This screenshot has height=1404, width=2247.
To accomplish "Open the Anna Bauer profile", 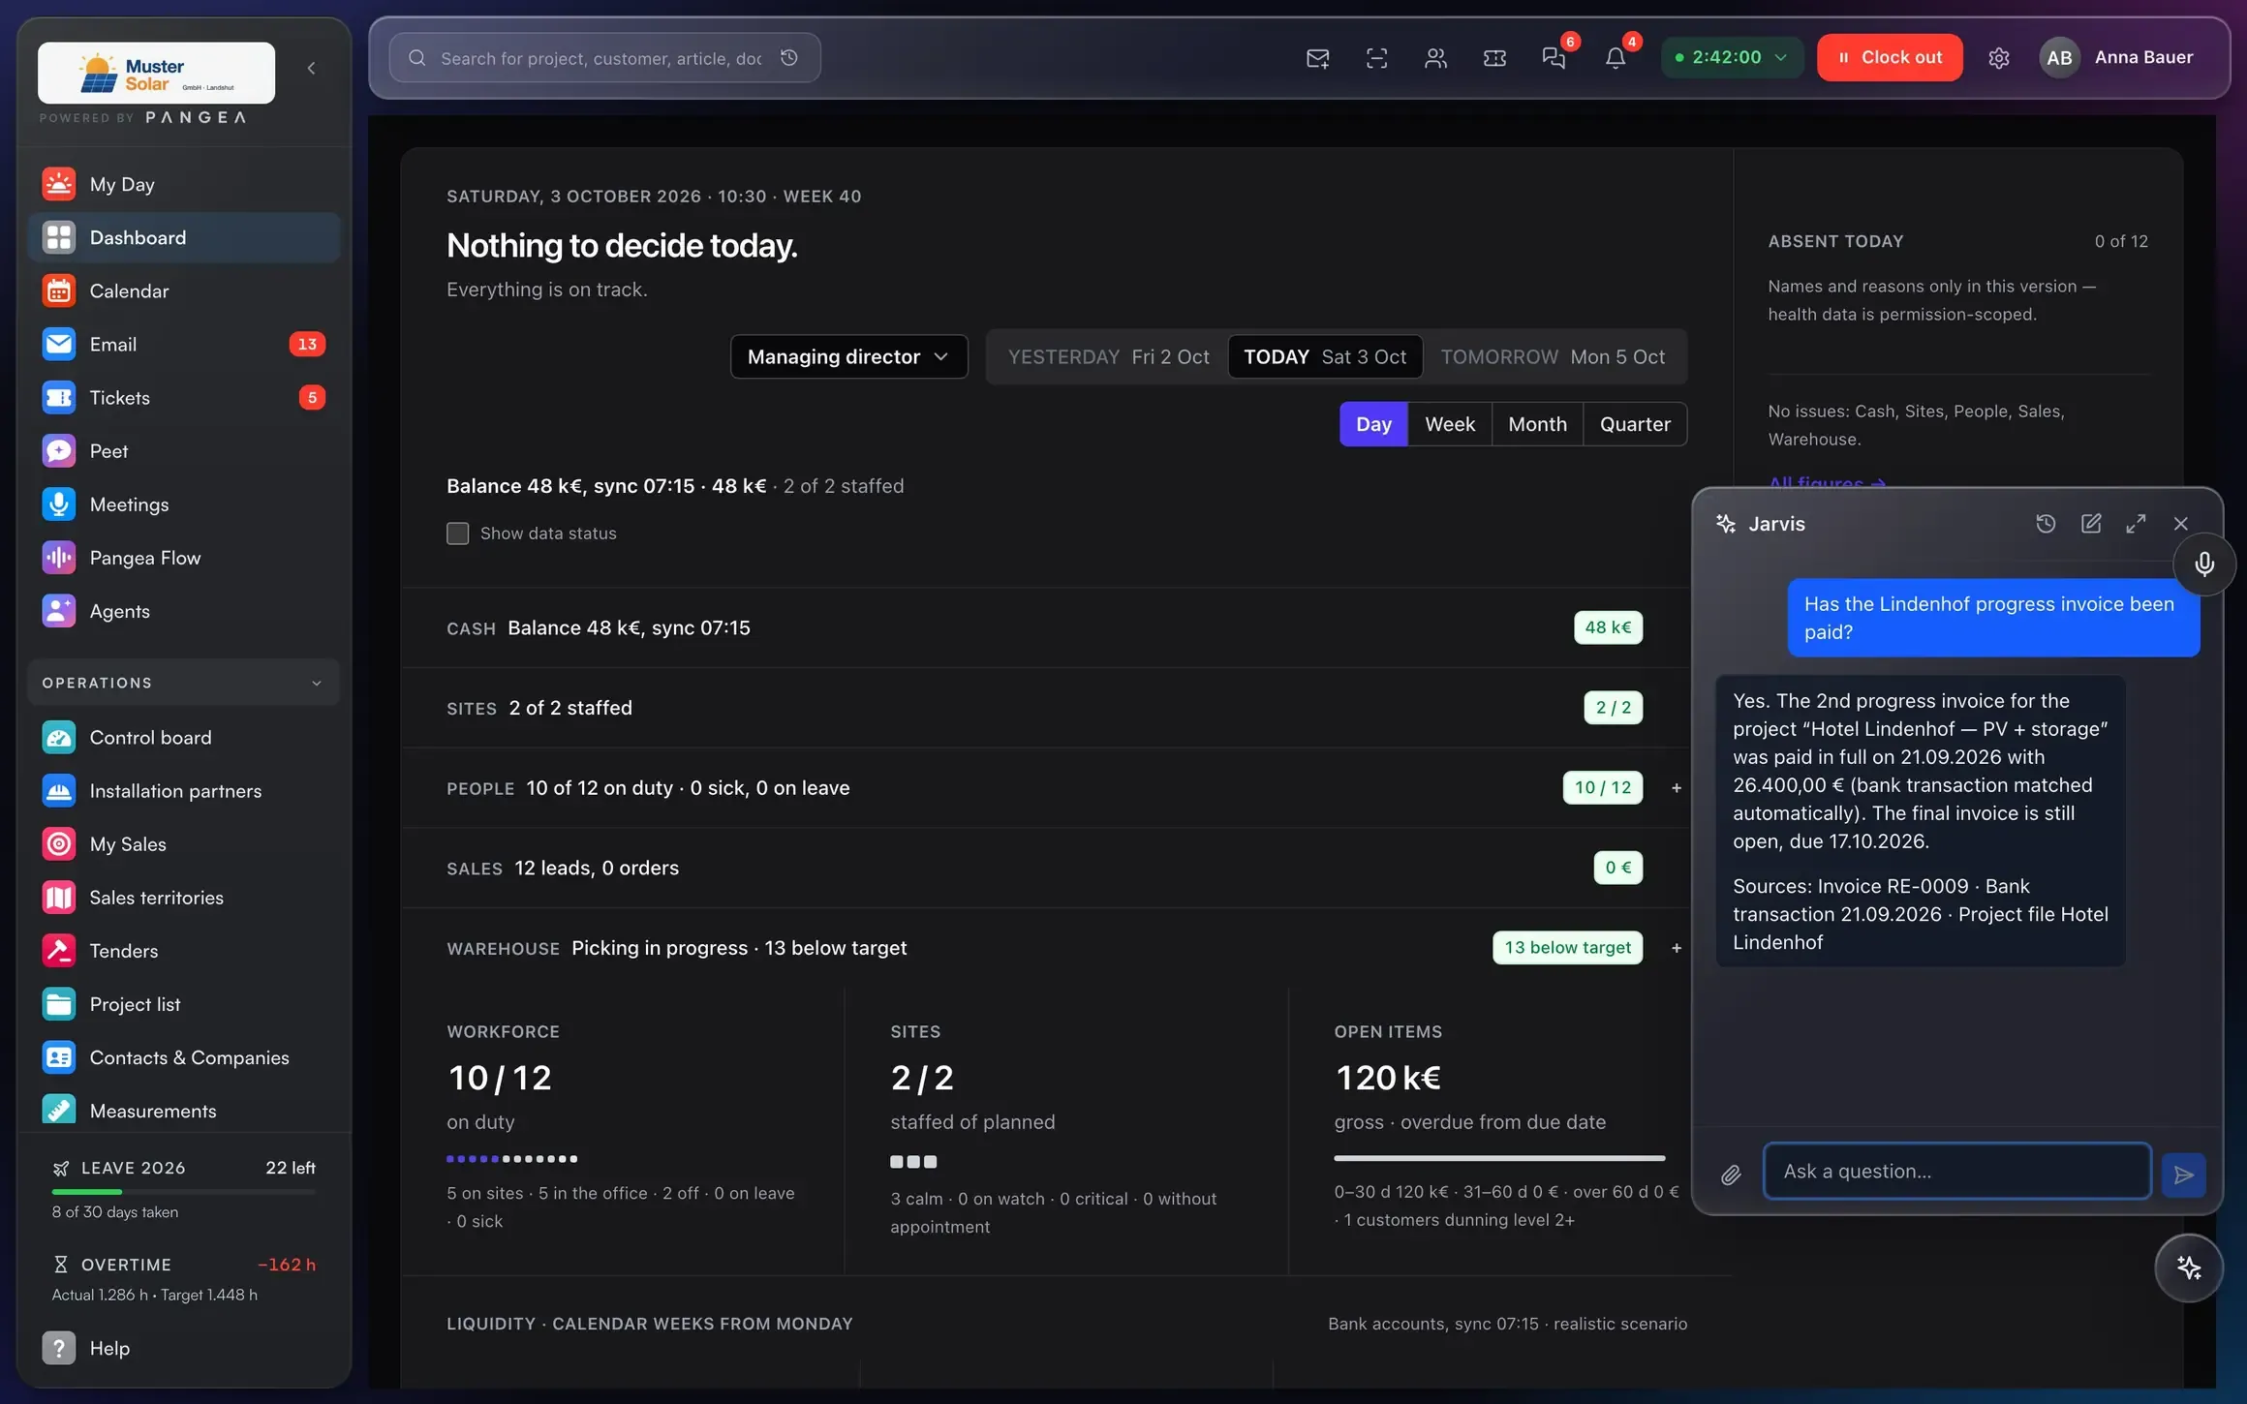I will click(2117, 57).
